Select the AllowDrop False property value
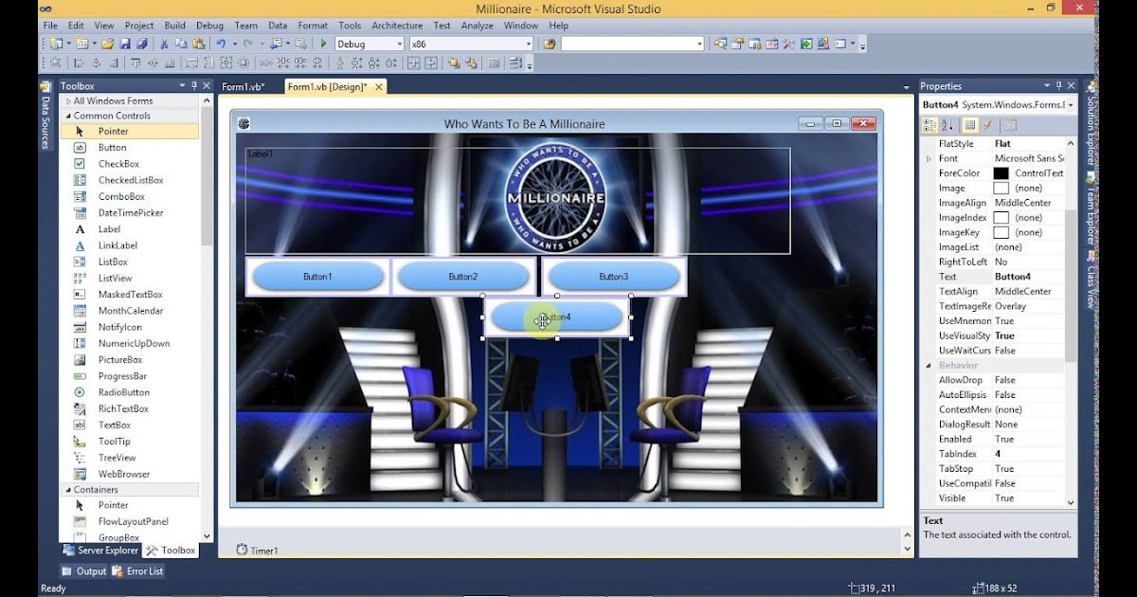This screenshot has height=597, width=1137. point(1028,380)
